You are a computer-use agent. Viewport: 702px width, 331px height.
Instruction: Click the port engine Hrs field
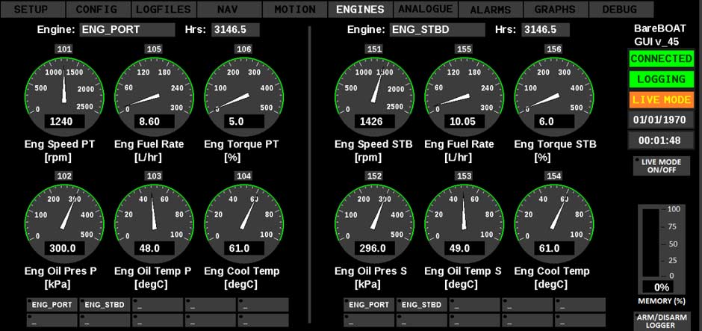(x=234, y=30)
